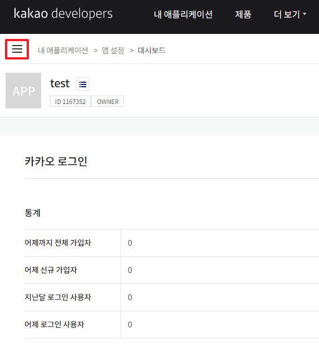Select the 지난달 로그인 사용자 row label

pyautogui.click(x=58, y=297)
